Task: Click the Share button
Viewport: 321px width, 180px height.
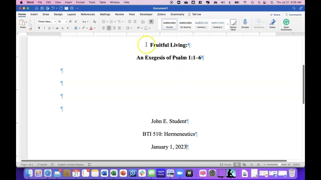Action: pyautogui.click(x=275, y=15)
